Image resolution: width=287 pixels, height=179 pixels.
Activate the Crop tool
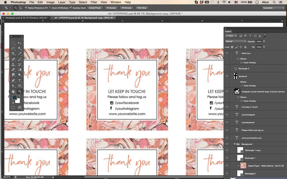click(13, 54)
